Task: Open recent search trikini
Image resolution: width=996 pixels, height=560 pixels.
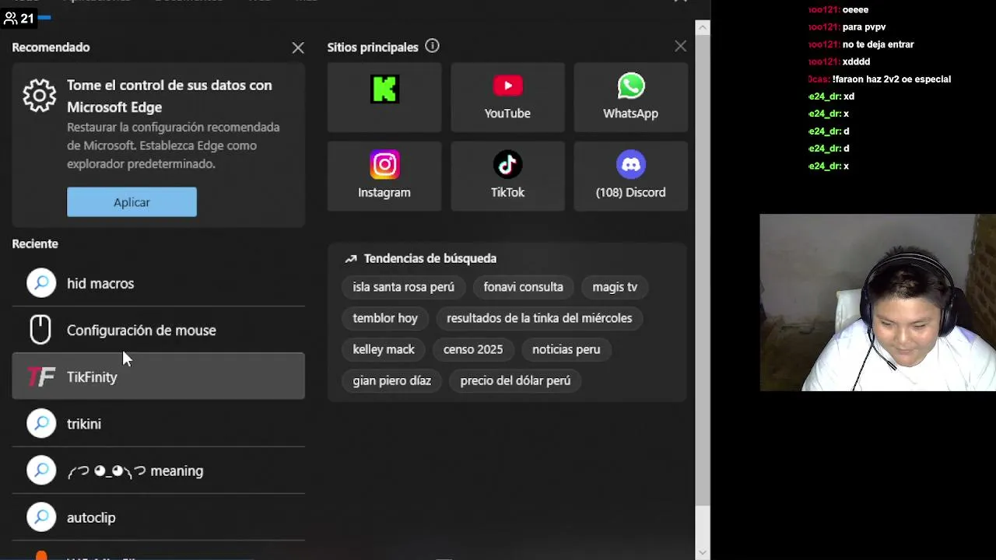Action: coord(158,423)
